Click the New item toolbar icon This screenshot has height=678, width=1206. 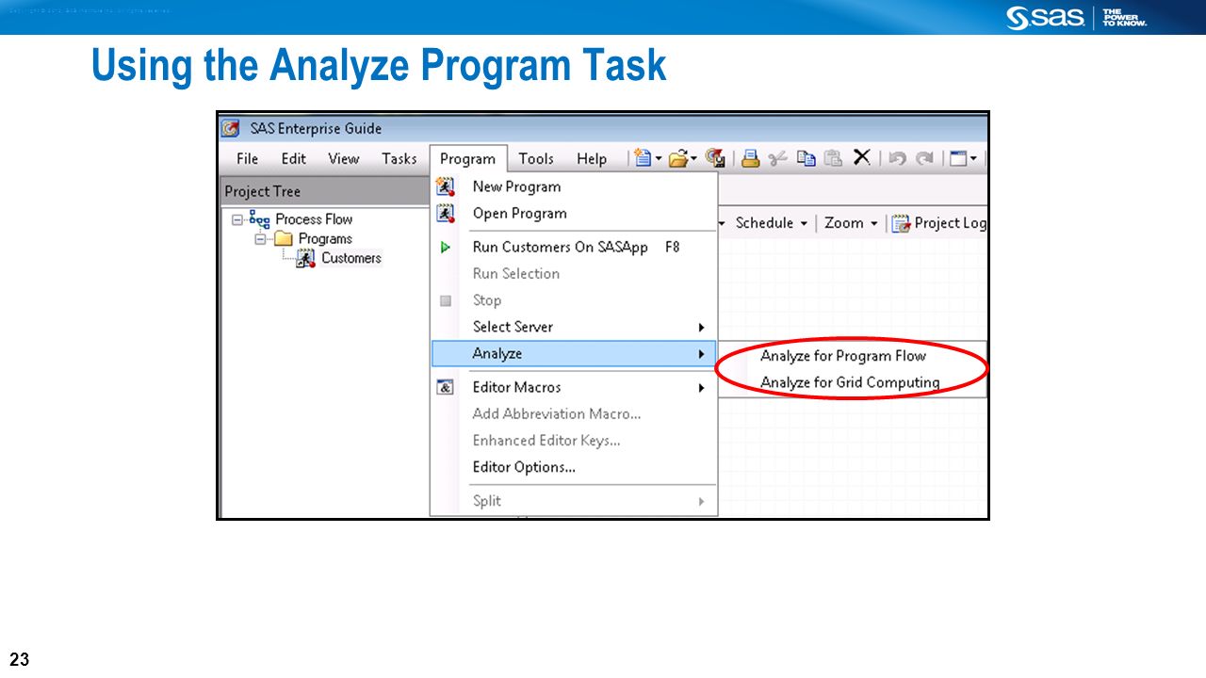point(643,158)
